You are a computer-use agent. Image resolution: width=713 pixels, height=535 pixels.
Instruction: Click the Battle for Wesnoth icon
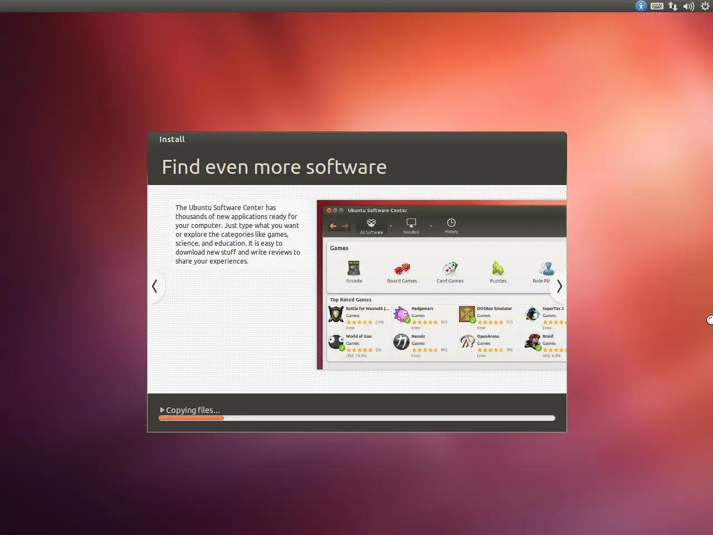[336, 314]
